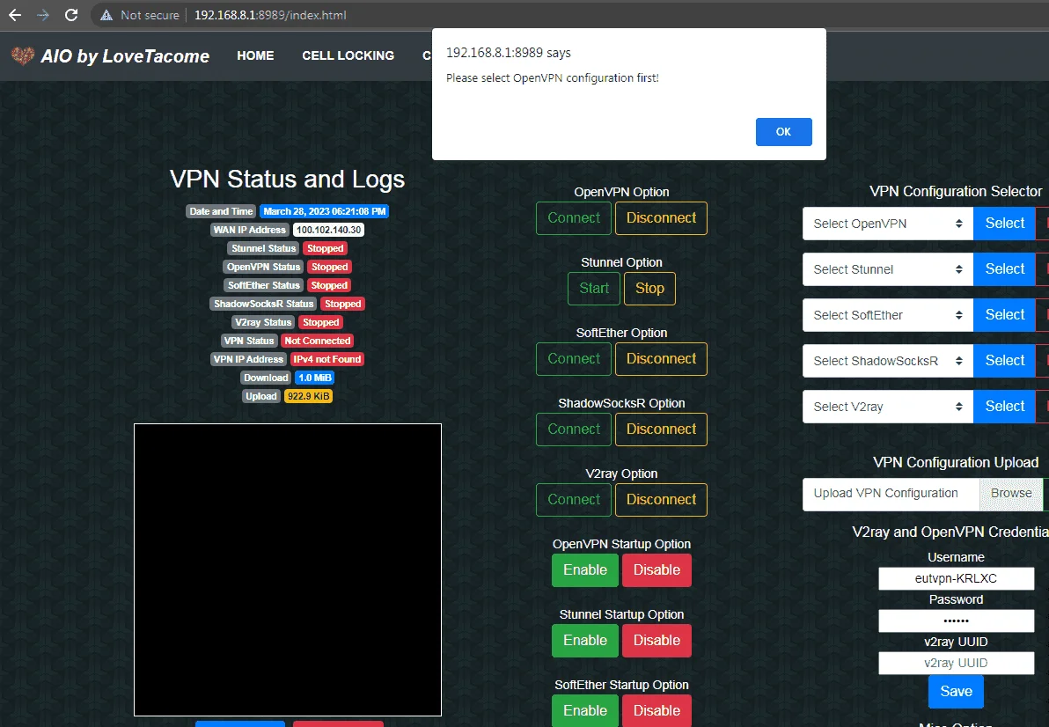Reload the page with refresh icon

(x=71, y=15)
